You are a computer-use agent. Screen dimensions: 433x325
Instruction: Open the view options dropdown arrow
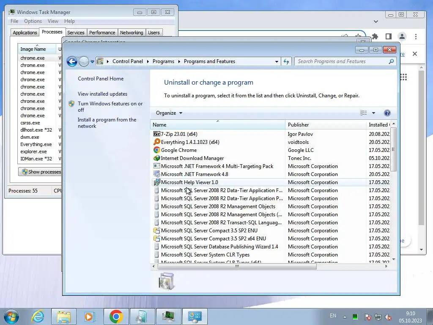[373, 113]
